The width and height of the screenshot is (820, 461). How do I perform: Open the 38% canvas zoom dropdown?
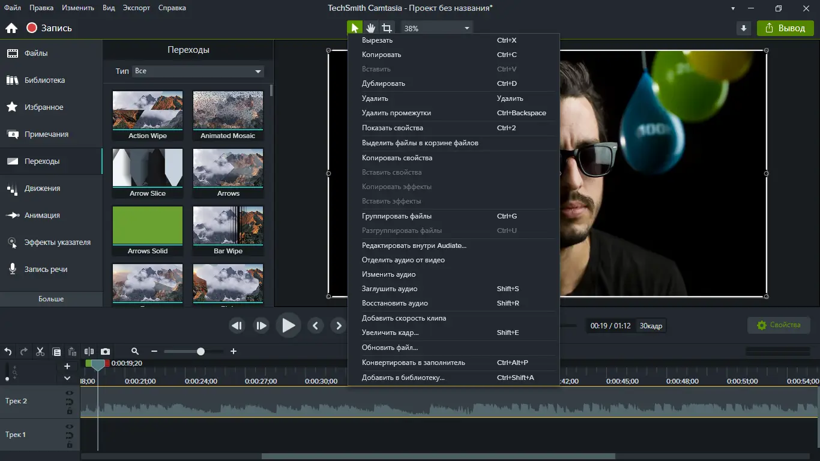[436, 28]
